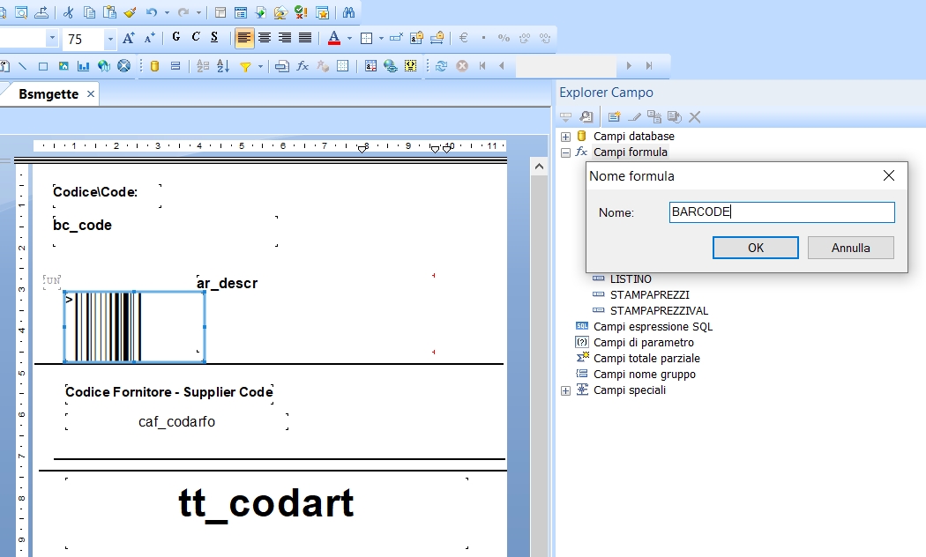
Task: Select the Bsmgette report tab
Action: (x=49, y=93)
